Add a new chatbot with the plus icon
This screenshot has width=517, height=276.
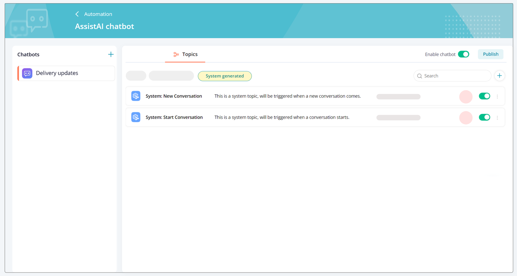pyautogui.click(x=111, y=54)
